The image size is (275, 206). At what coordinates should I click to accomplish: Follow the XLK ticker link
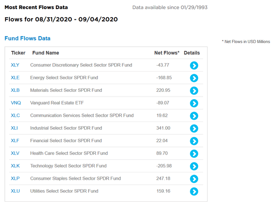coord(15,166)
